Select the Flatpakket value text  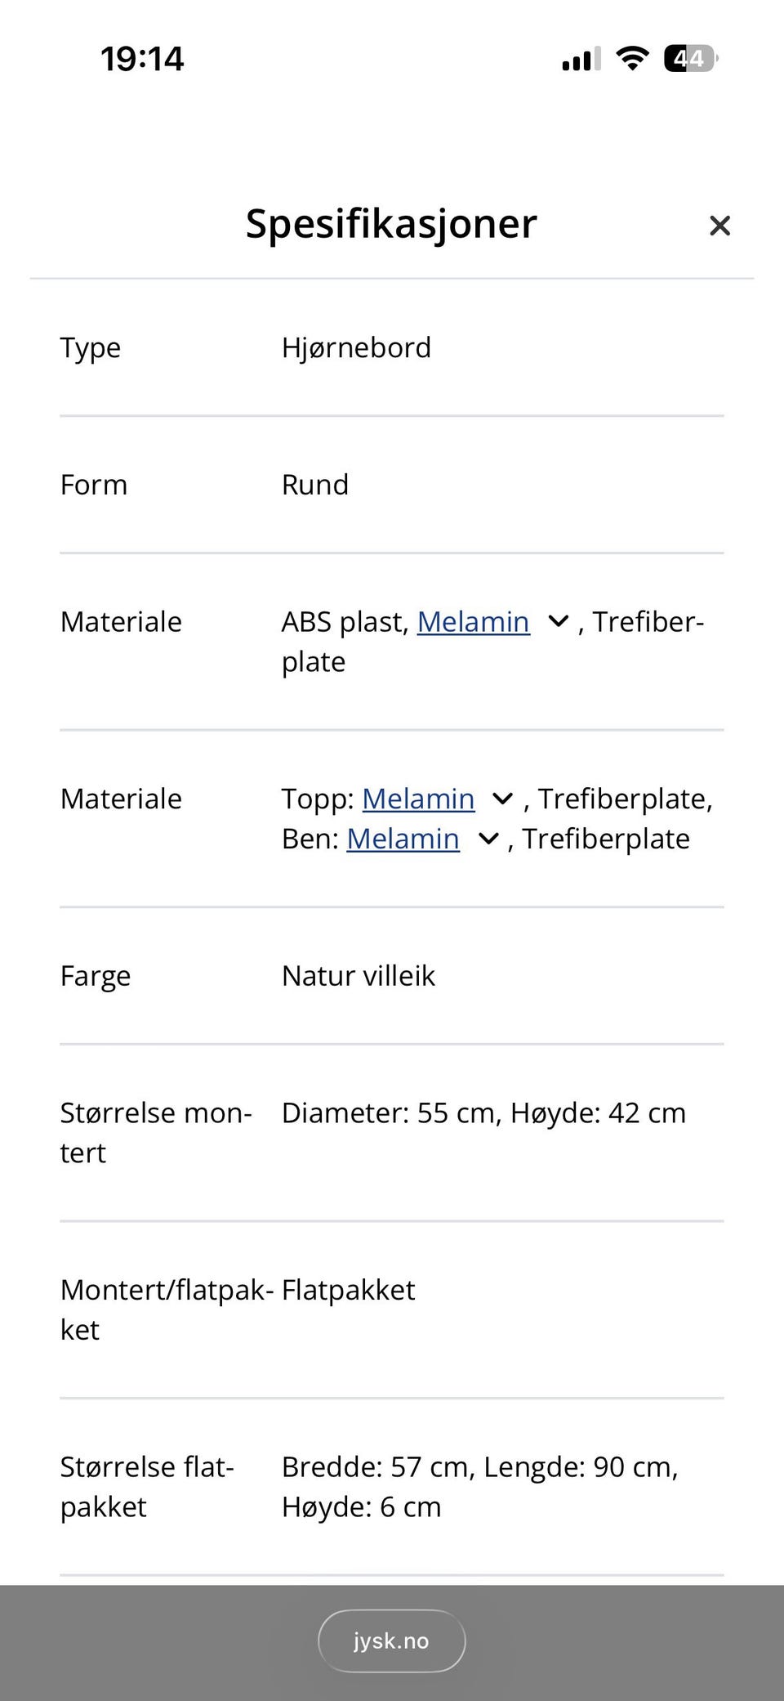point(348,1289)
